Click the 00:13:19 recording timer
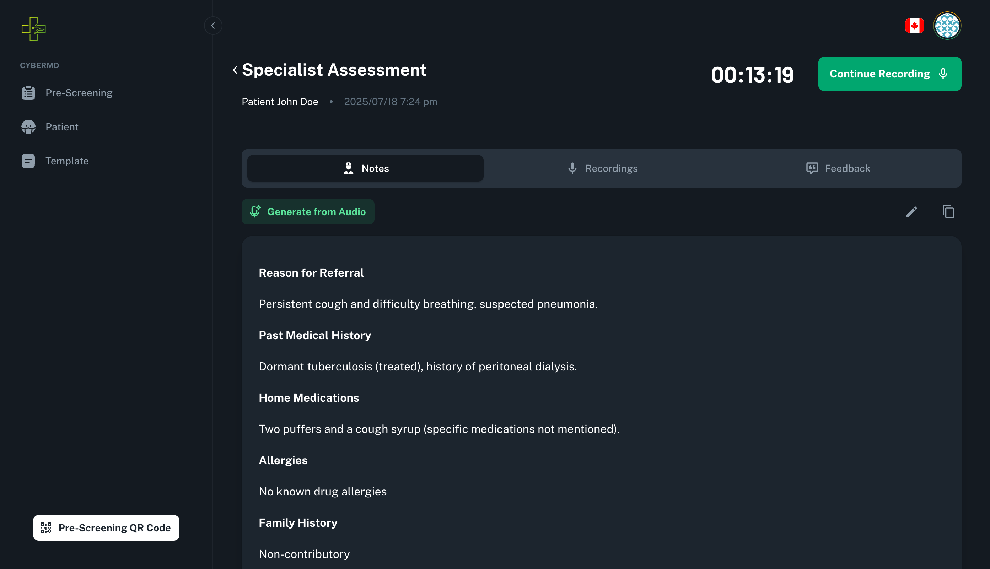This screenshot has width=990, height=569. (752, 75)
